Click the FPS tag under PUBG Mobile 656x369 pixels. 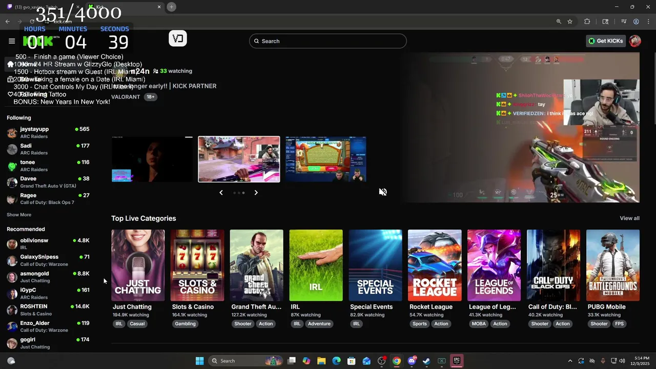coord(619,324)
